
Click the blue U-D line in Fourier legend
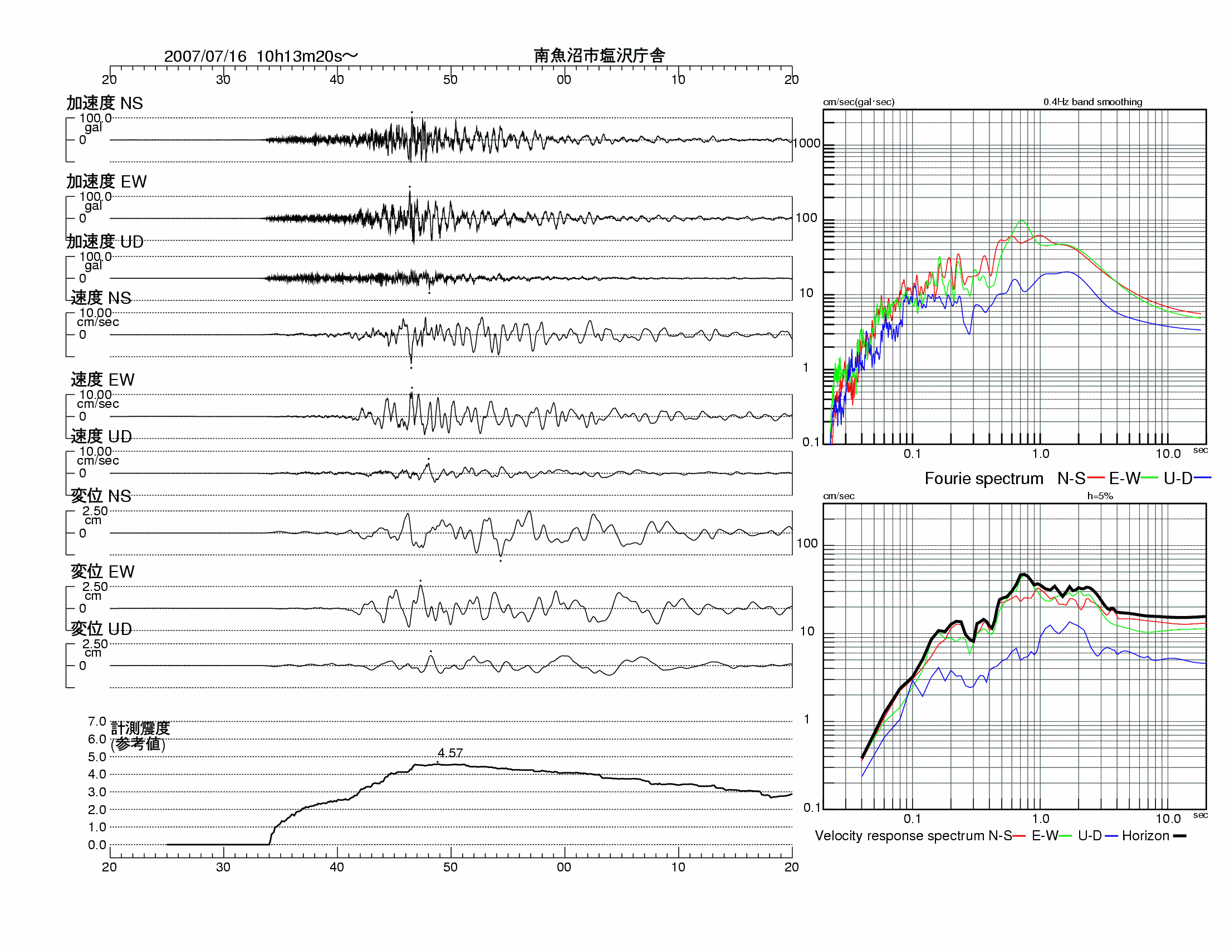(1202, 478)
